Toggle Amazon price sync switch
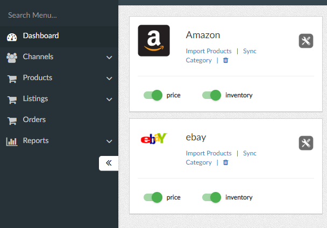 pos(153,95)
